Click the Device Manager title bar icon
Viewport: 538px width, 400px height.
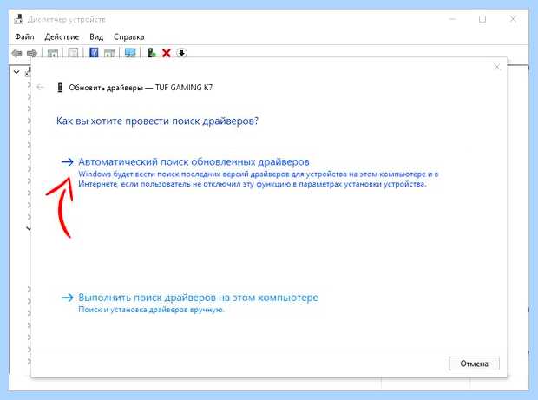(18, 19)
